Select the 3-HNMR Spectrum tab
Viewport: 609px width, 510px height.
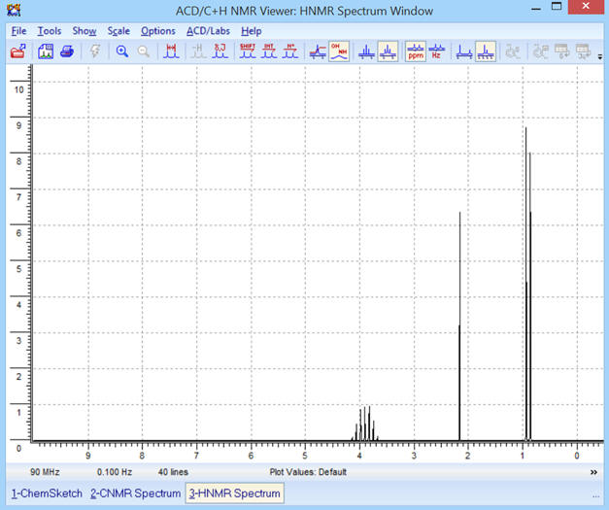[235, 493]
